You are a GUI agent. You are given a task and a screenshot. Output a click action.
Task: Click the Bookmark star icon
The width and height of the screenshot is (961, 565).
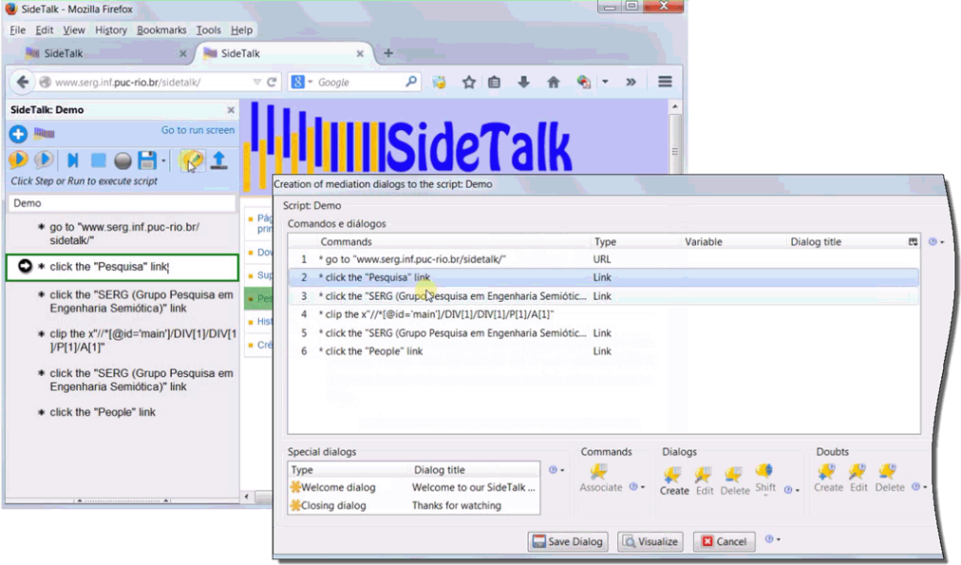pyautogui.click(x=469, y=82)
